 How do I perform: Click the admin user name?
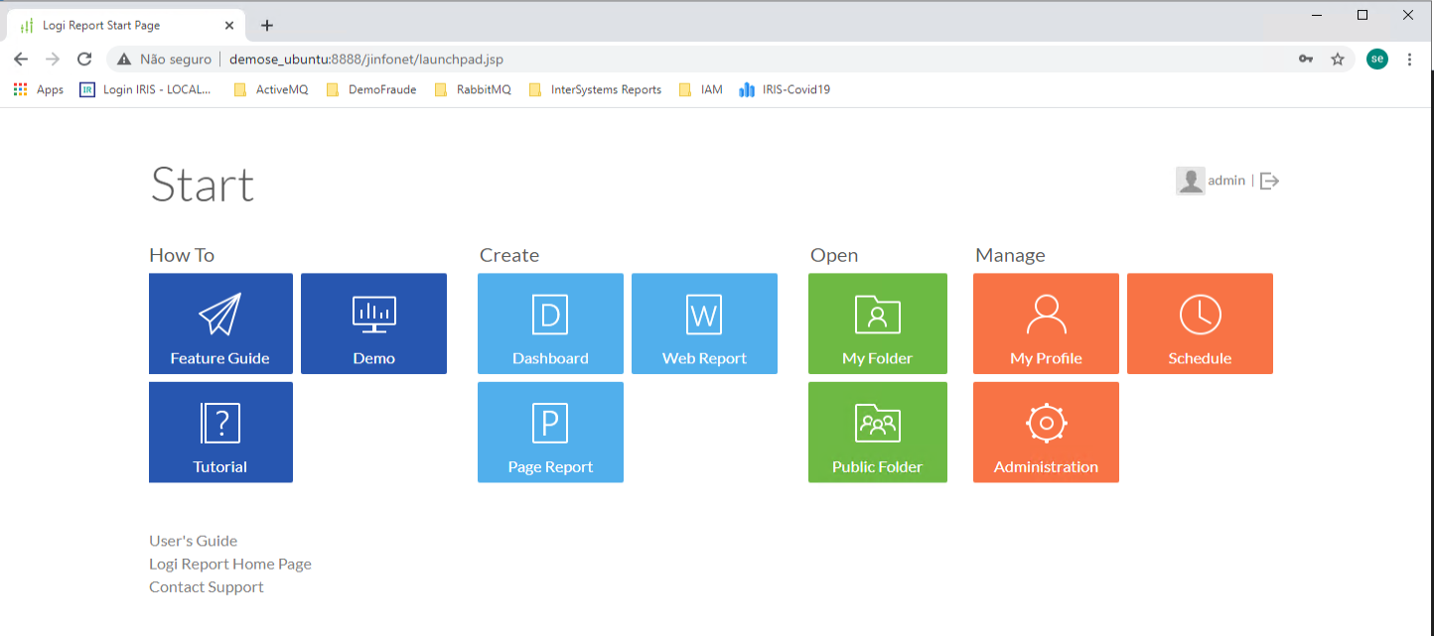[1226, 181]
